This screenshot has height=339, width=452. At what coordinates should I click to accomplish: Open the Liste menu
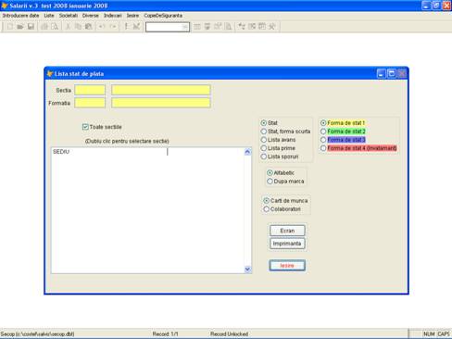49,16
